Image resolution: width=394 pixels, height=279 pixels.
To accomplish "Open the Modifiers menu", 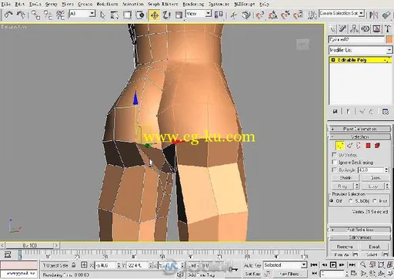I will click(x=107, y=4).
